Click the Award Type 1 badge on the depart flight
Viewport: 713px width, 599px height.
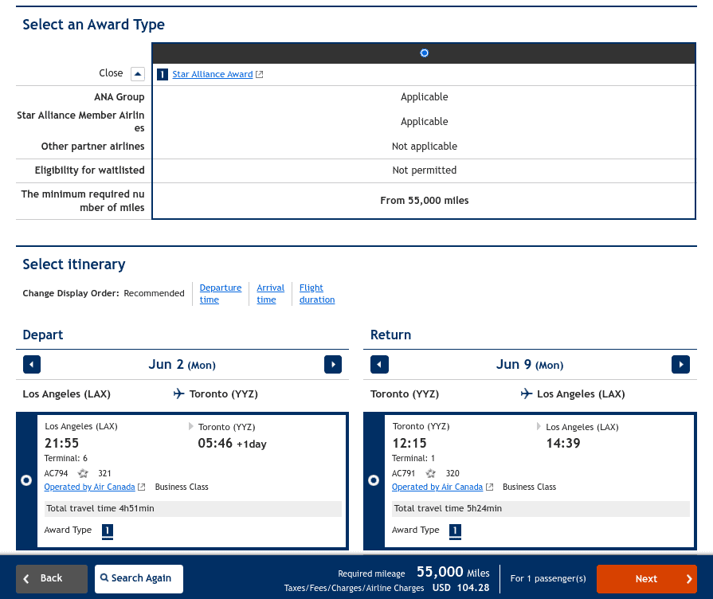click(108, 530)
